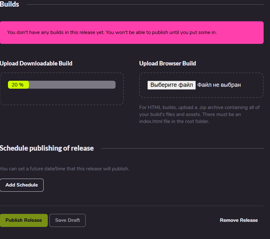The width and height of the screenshot is (270, 239).
Task: Click the HTML builds zip archive help text
Action: coord(199,114)
